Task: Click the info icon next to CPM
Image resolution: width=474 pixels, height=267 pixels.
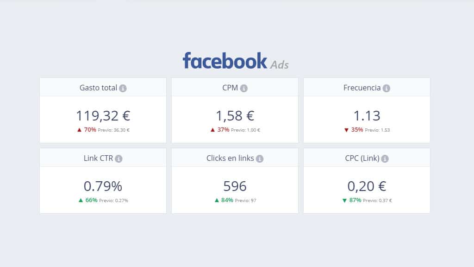Action: click(244, 88)
